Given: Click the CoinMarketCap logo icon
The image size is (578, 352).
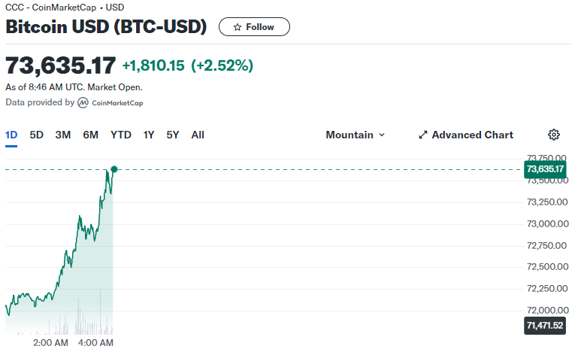Looking at the screenshot, I should pos(83,102).
